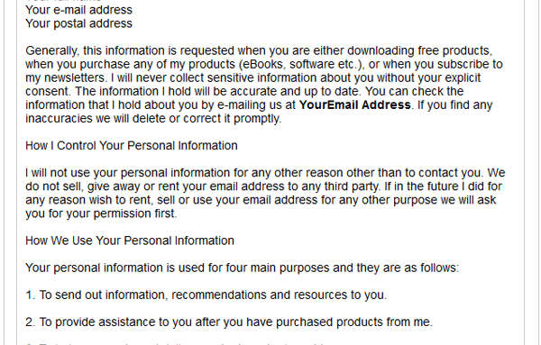
Task: Place cursor on 'Your postal address' line
Action: click(78, 23)
